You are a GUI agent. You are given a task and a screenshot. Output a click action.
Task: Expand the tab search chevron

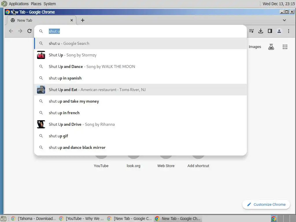(x=284, y=20)
